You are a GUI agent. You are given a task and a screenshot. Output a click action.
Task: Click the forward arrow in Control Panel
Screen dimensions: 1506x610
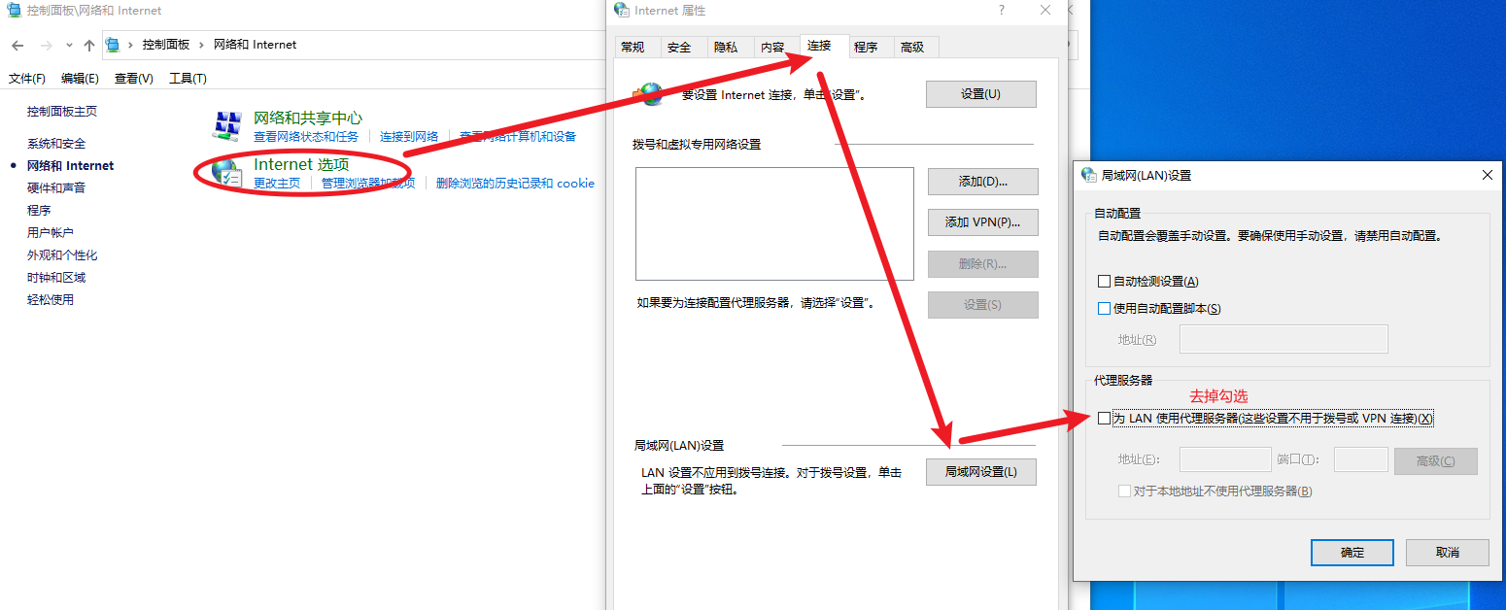click(x=46, y=45)
